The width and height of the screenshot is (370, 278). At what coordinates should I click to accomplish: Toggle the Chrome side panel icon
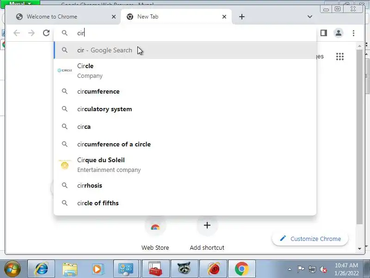point(324,33)
